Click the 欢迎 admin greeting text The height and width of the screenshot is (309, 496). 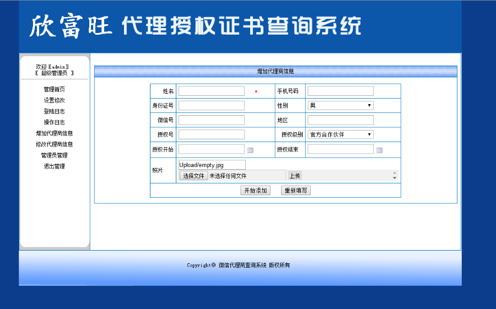52,67
